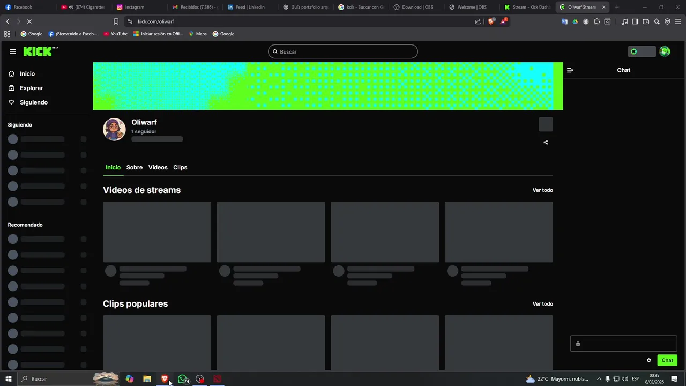Screen dimensions: 686x386
Task: Open the Maps bookmark
Action: [x=197, y=34]
